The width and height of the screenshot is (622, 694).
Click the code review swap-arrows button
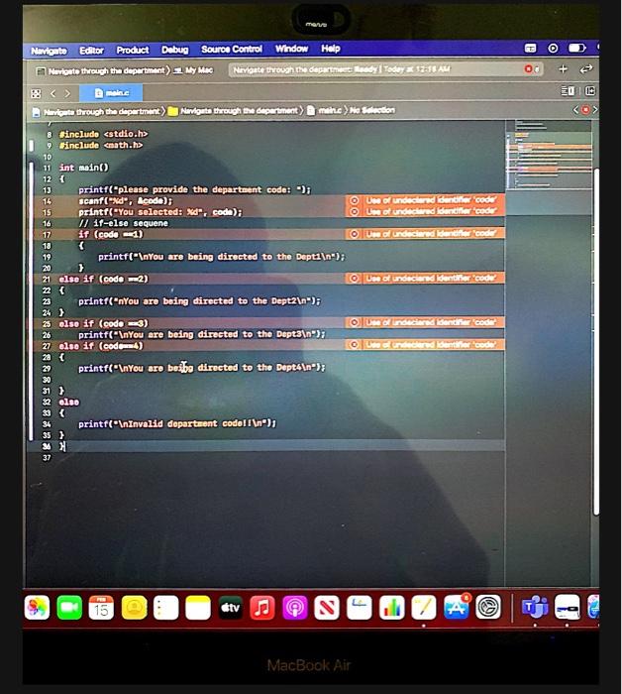[x=586, y=69]
